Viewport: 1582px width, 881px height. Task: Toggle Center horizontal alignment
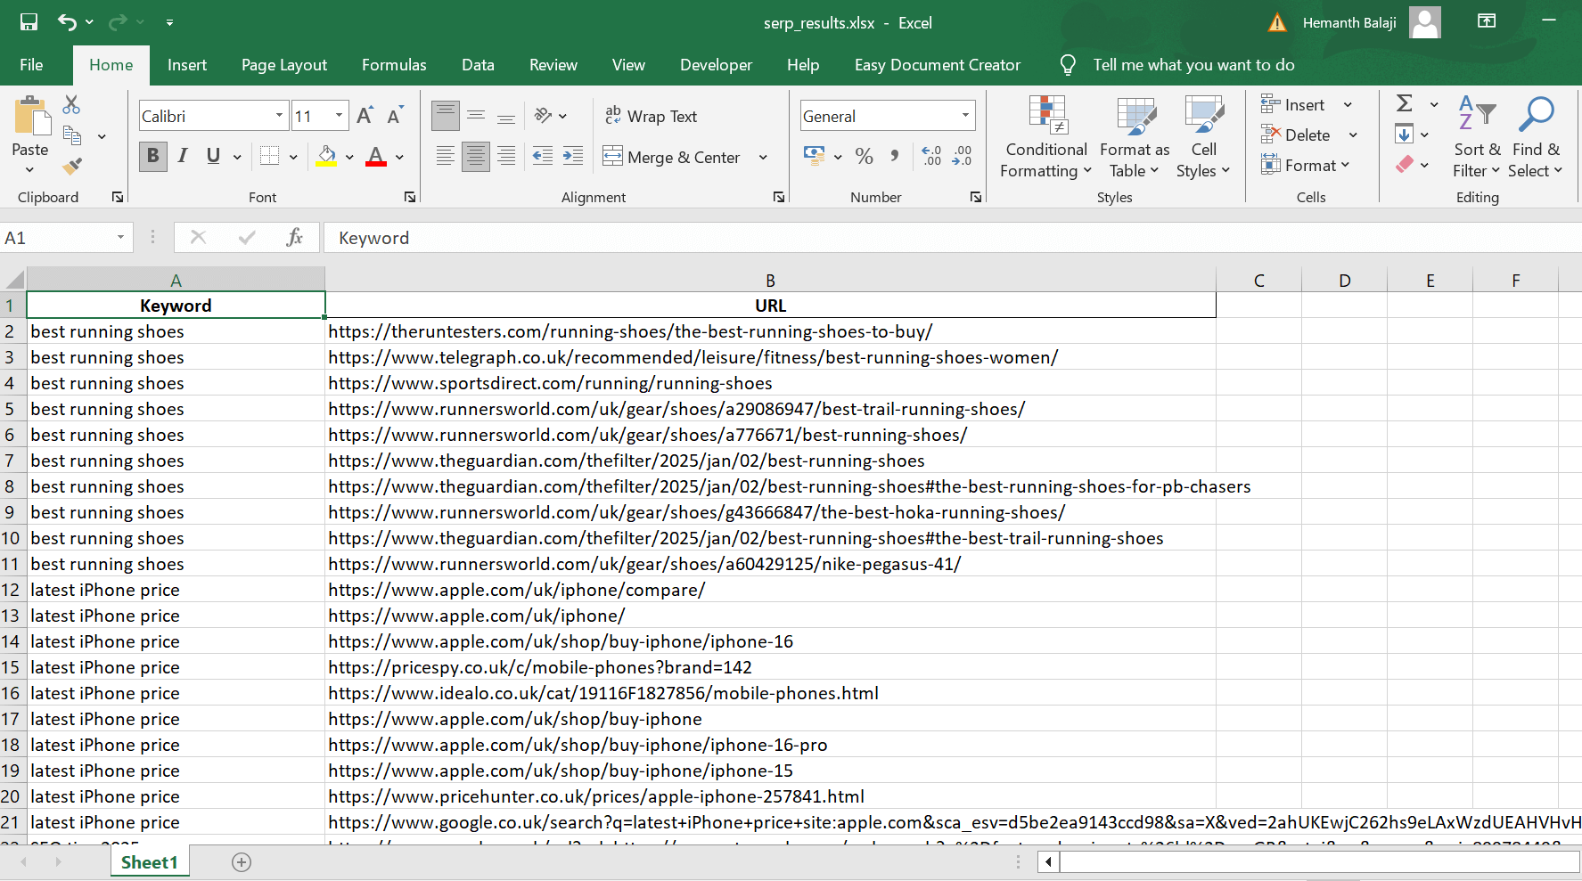476,157
